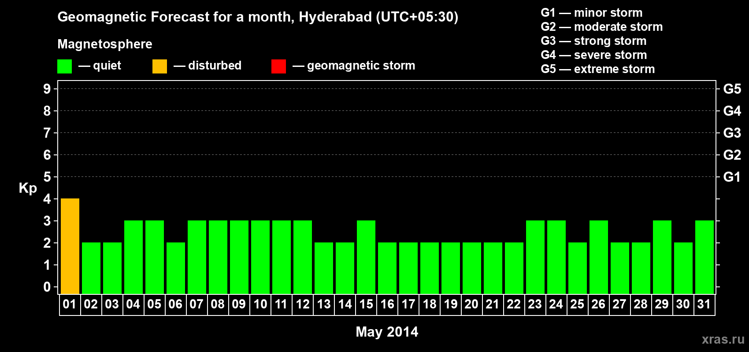Click the day label 29 below chart
Screen dimensions: 749x352
click(x=662, y=304)
